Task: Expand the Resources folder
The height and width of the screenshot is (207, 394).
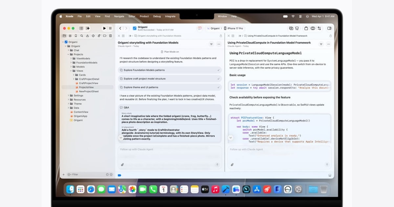Action: [x=69, y=100]
